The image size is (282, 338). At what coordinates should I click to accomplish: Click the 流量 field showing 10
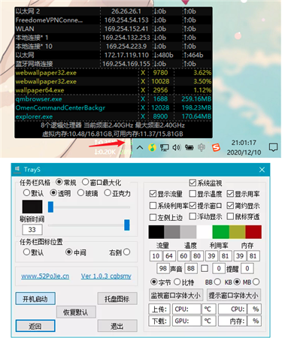coord(156,256)
